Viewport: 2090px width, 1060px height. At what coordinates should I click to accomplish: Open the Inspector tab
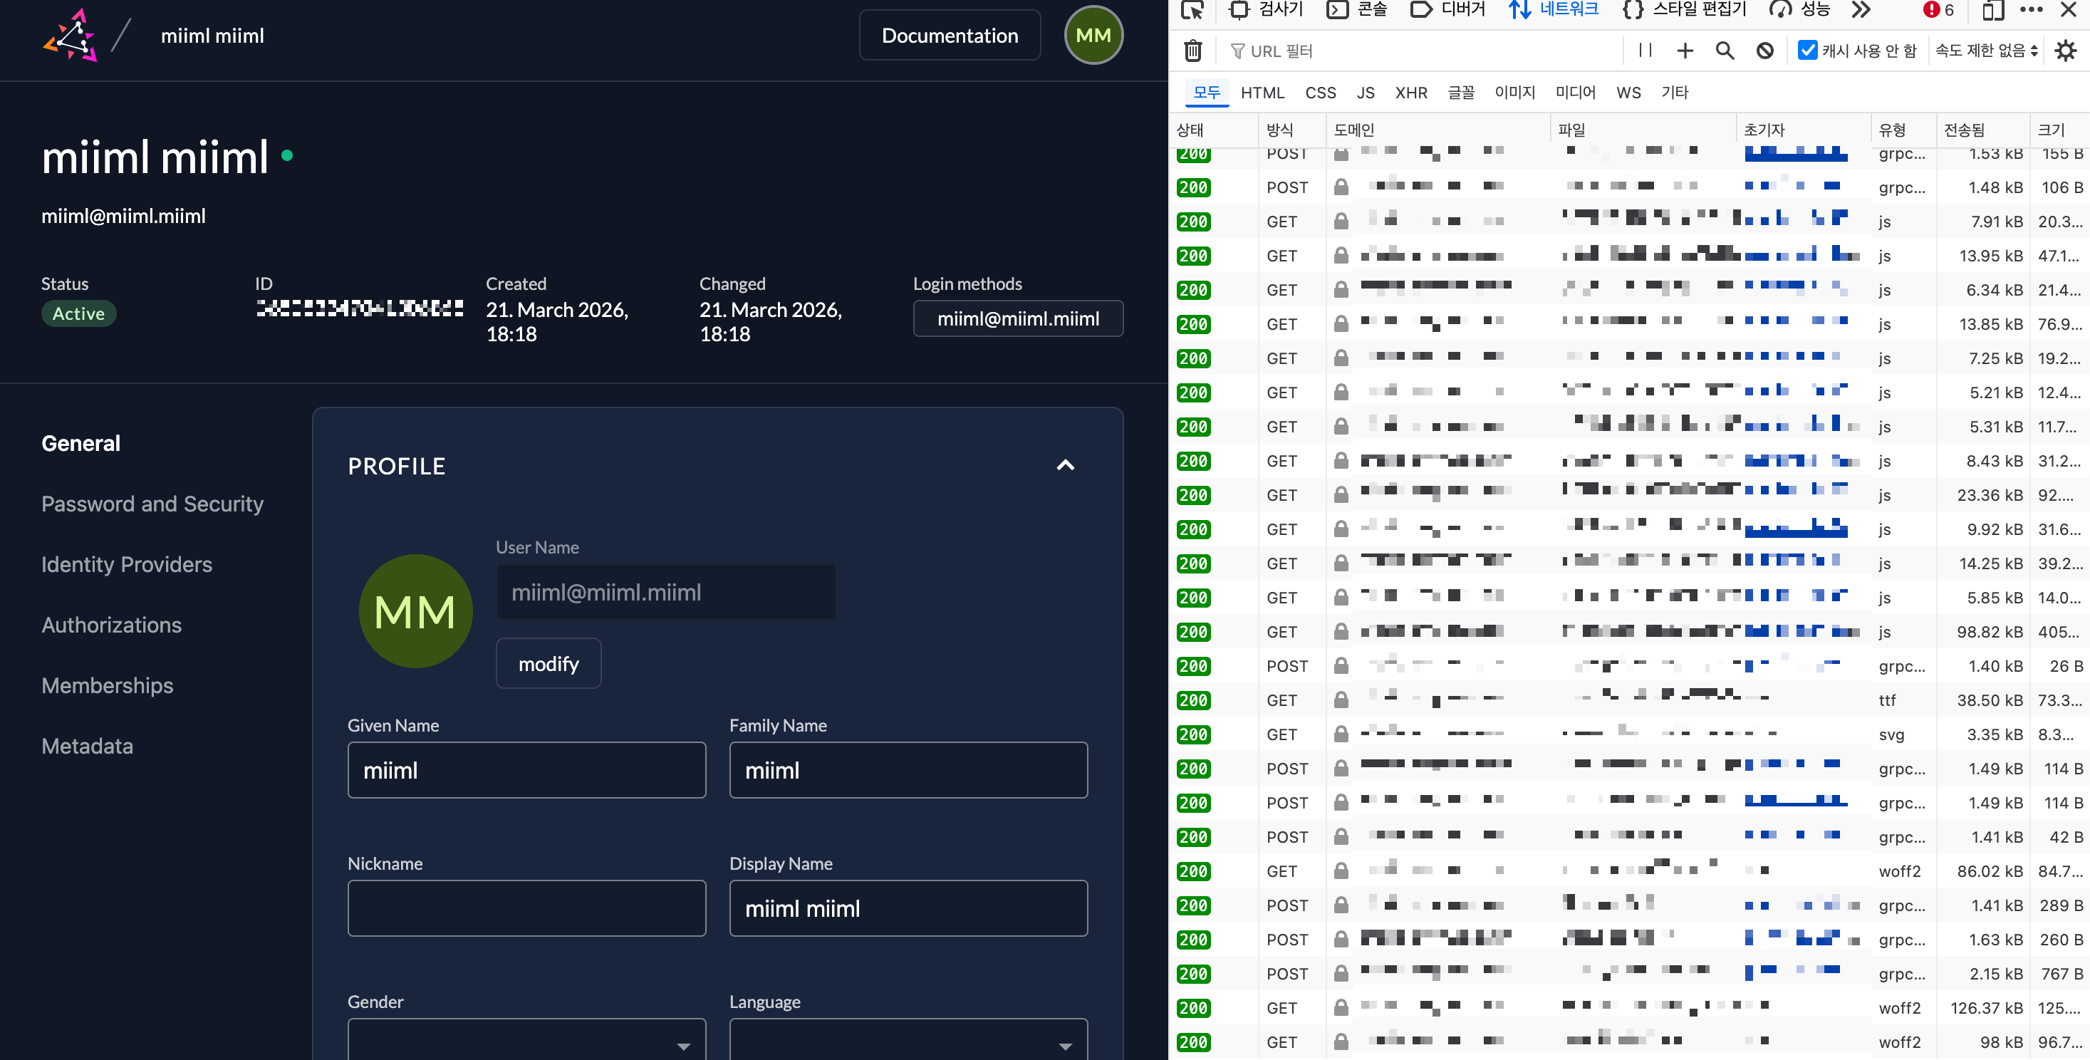[1267, 10]
